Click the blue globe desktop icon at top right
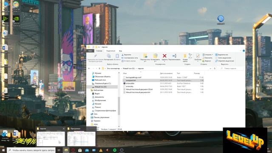The image size is (272, 153). pos(221,18)
